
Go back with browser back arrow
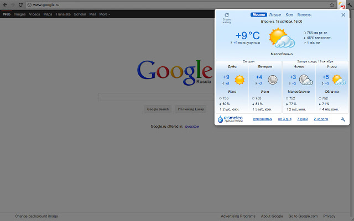tap(5, 5)
